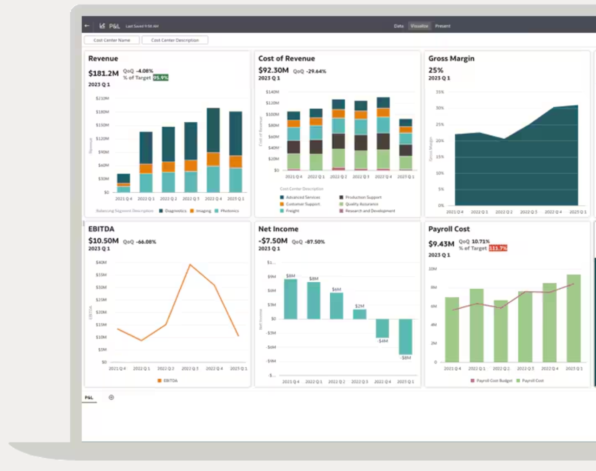This screenshot has height=471, width=596.
Task: Click the Gross Margin tile title
Action: click(x=451, y=59)
